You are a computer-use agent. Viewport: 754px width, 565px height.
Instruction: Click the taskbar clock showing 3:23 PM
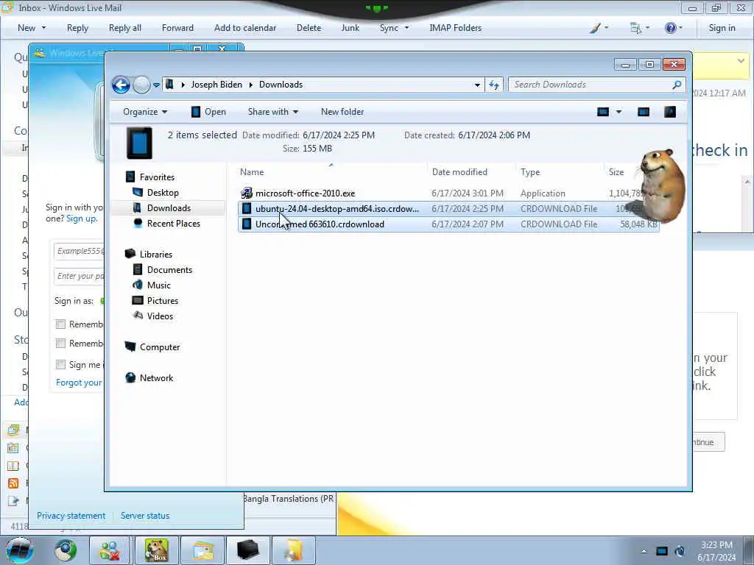pyautogui.click(x=716, y=551)
